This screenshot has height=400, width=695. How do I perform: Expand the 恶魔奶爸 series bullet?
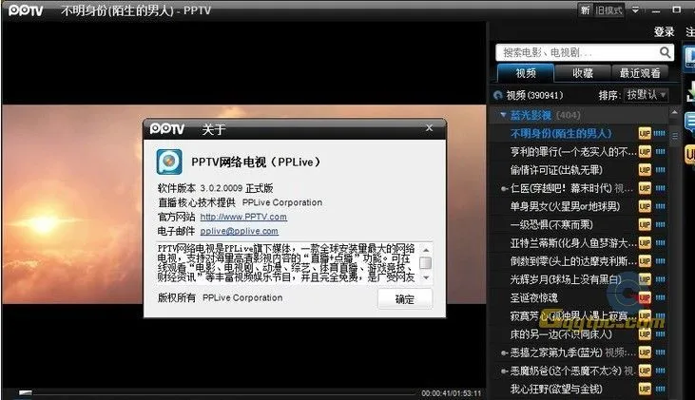coord(504,371)
